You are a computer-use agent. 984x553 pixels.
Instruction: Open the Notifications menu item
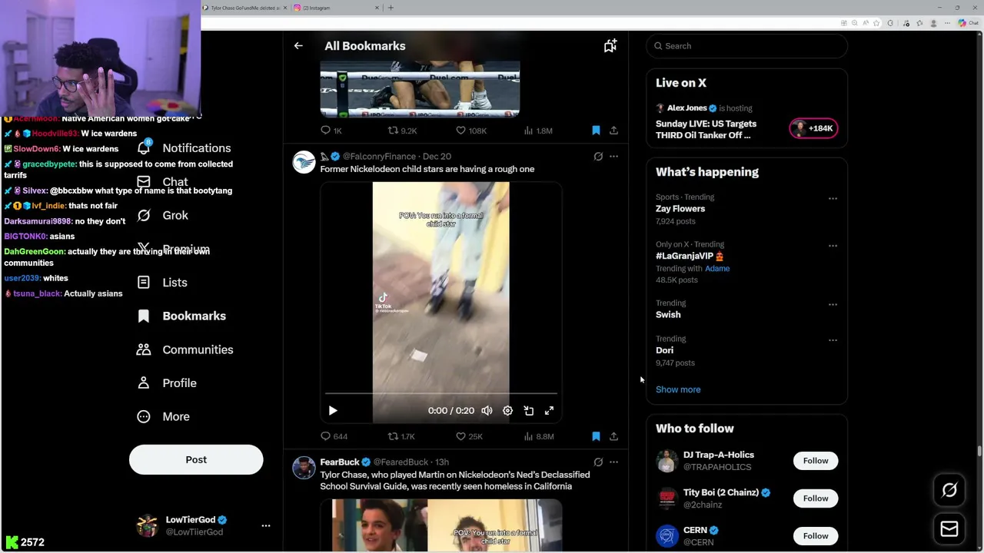click(184, 148)
